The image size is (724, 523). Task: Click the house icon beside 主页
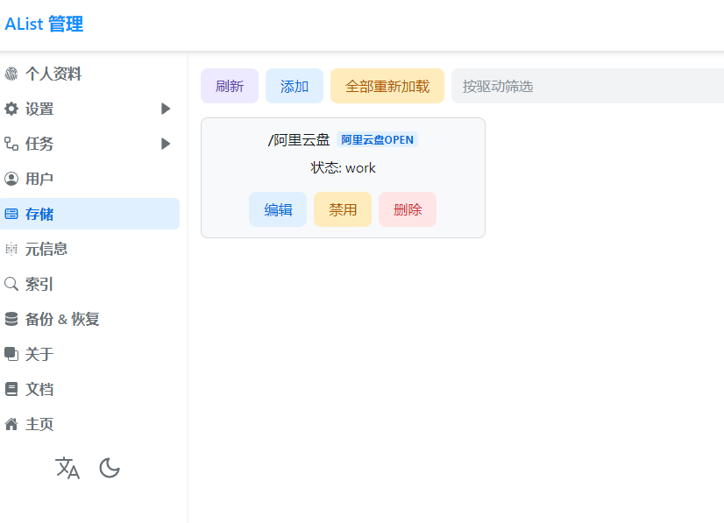coord(11,424)
